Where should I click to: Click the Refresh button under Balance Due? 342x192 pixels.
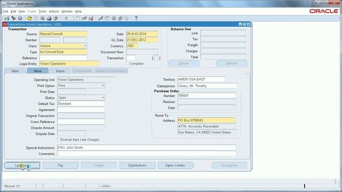231,63
